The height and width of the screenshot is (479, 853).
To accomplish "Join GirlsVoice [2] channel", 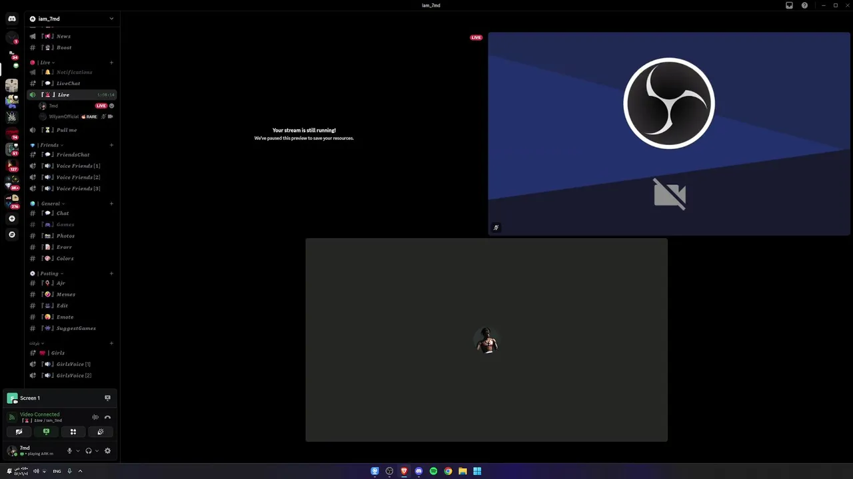I will (x=72, y=376).
